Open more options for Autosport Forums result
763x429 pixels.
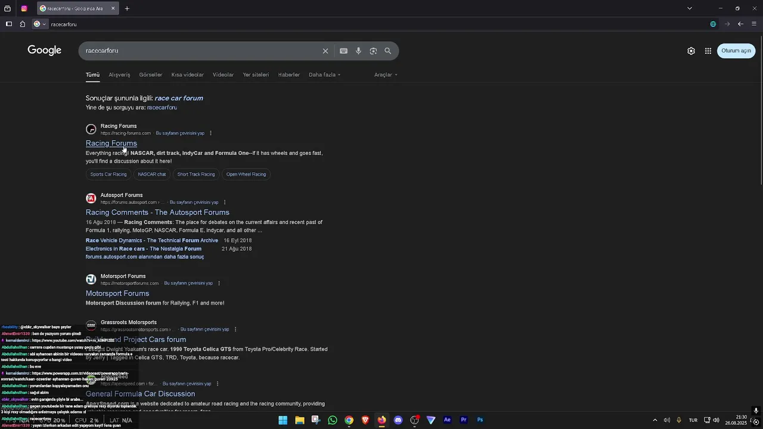click(x=224, y=202)
